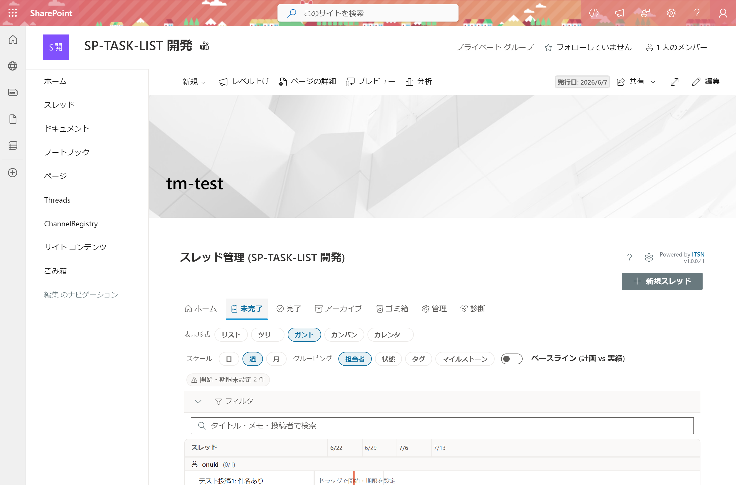
Task: Click the Teams icon beside site title
Action: [x=204, y=46]
